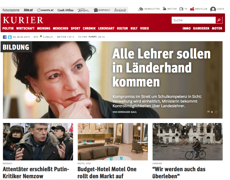Visit the futurezone partner site link
Image resolution: width=230 pixels, height=180 pixels.
point(11,10)
